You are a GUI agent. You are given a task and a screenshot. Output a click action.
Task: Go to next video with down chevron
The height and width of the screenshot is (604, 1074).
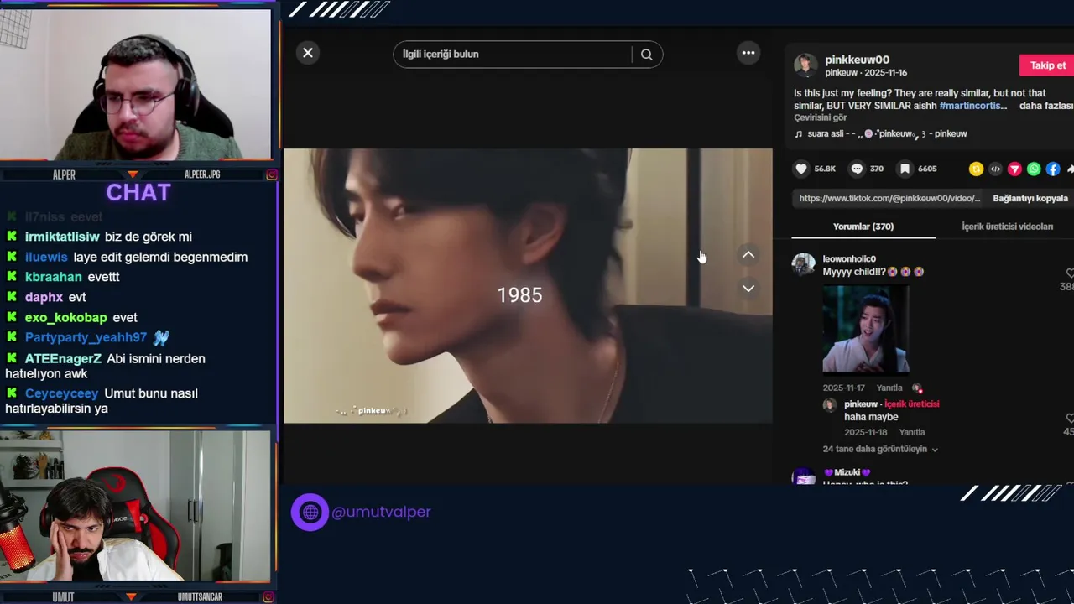coord(748,289)
